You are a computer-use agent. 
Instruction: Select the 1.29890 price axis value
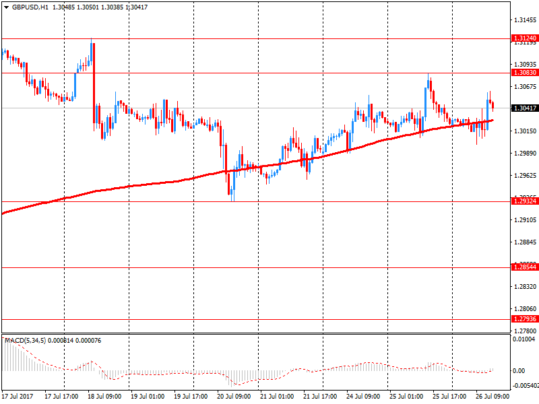point(525,154)
